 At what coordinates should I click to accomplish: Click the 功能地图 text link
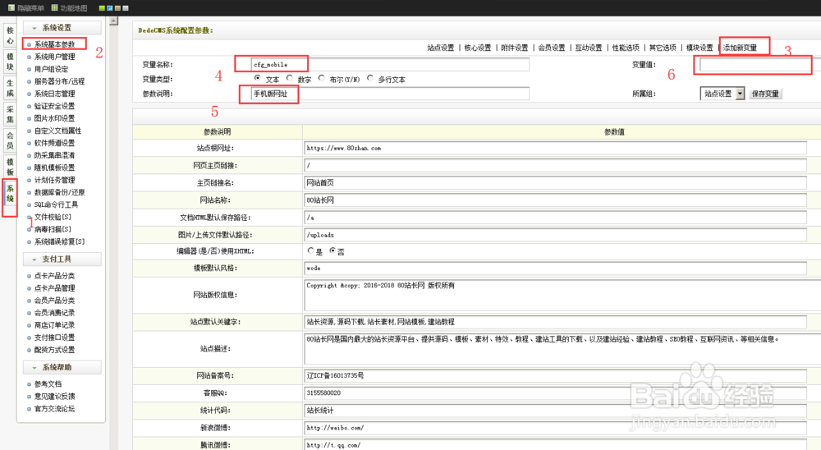click(74, 8)
